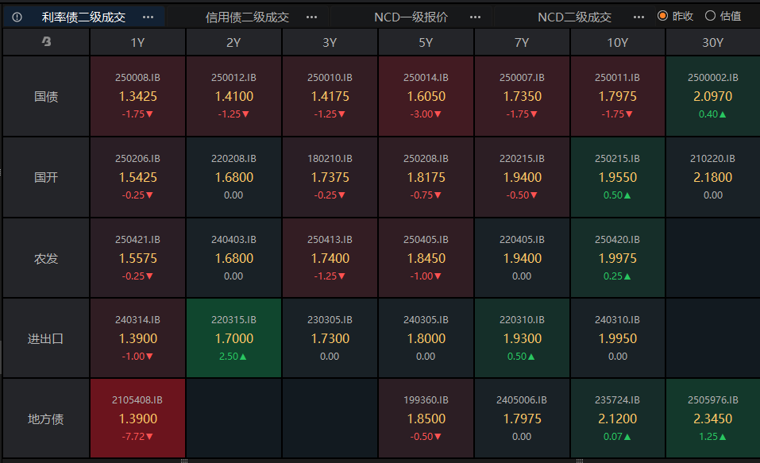Click the 3Y column header
The image size is (760, 463).
(330, 42)
